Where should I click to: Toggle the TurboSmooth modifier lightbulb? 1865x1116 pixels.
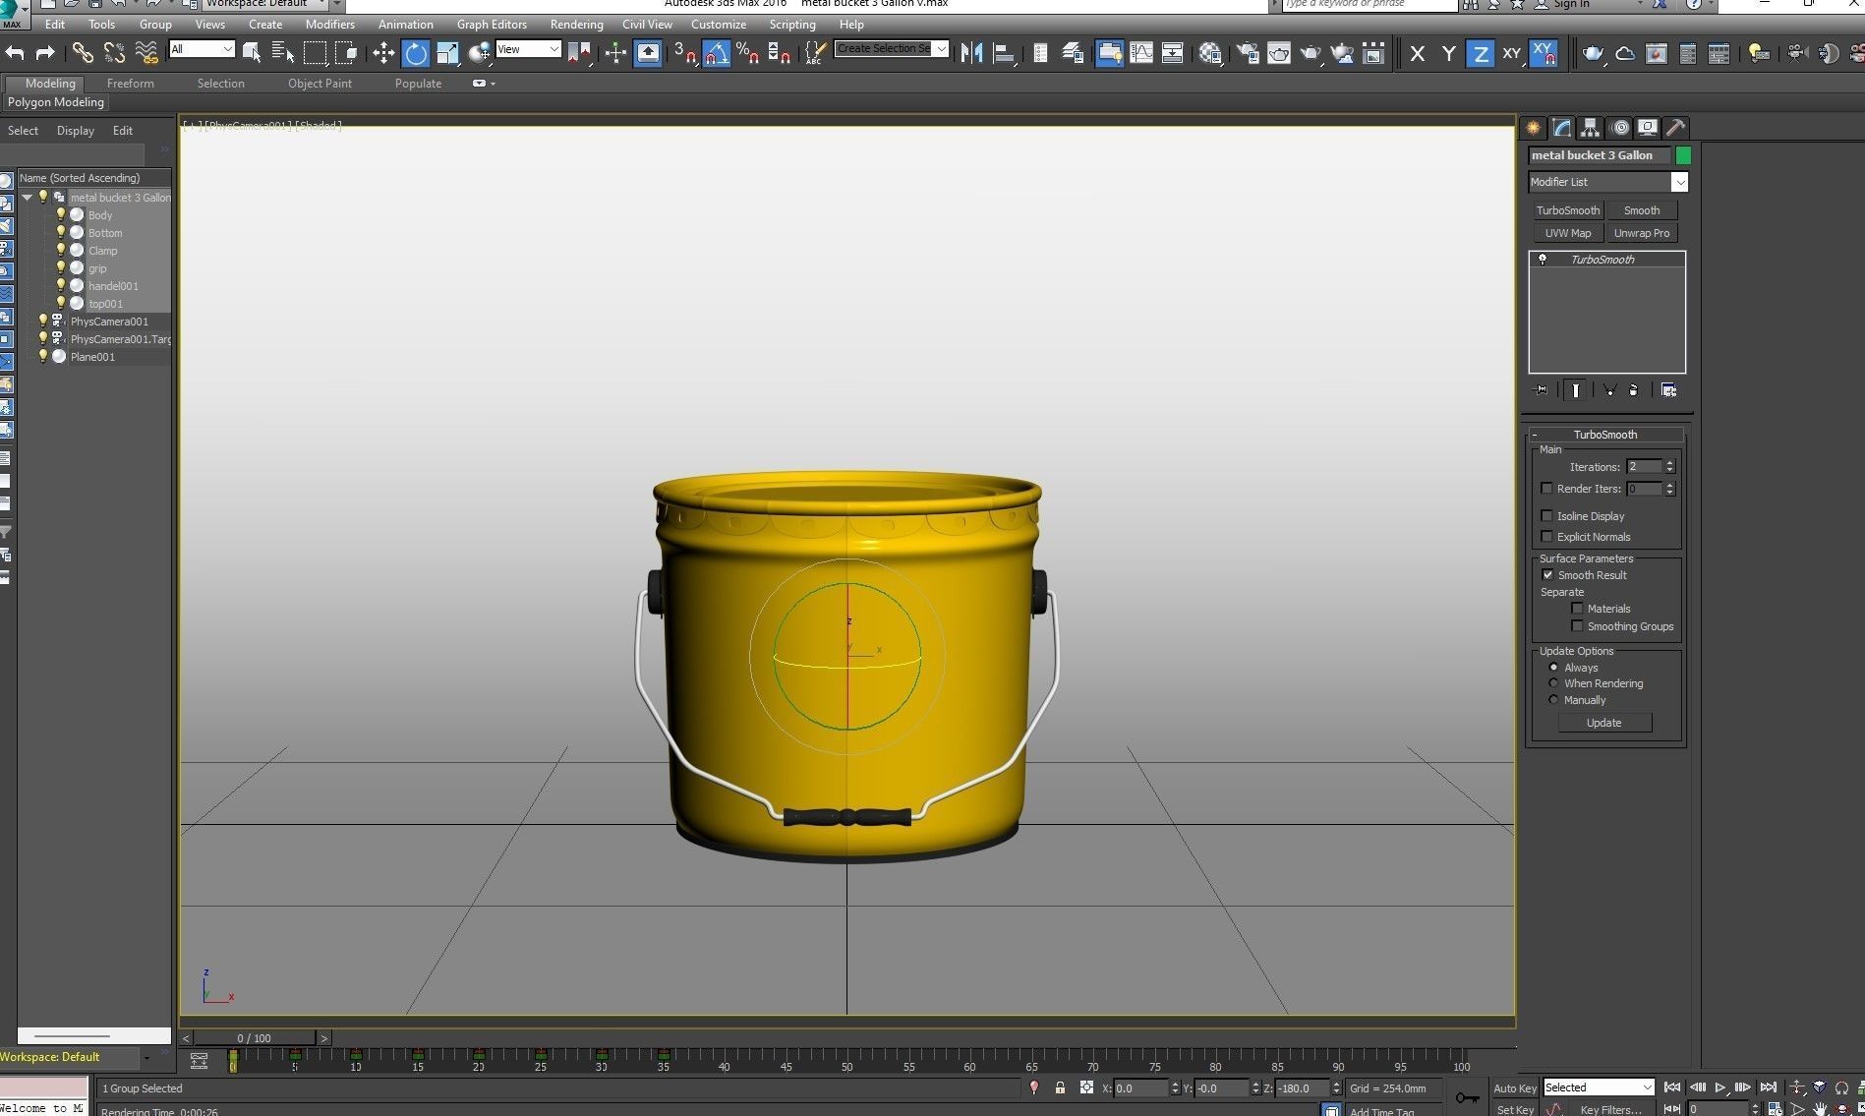(x=1543, y=260)
